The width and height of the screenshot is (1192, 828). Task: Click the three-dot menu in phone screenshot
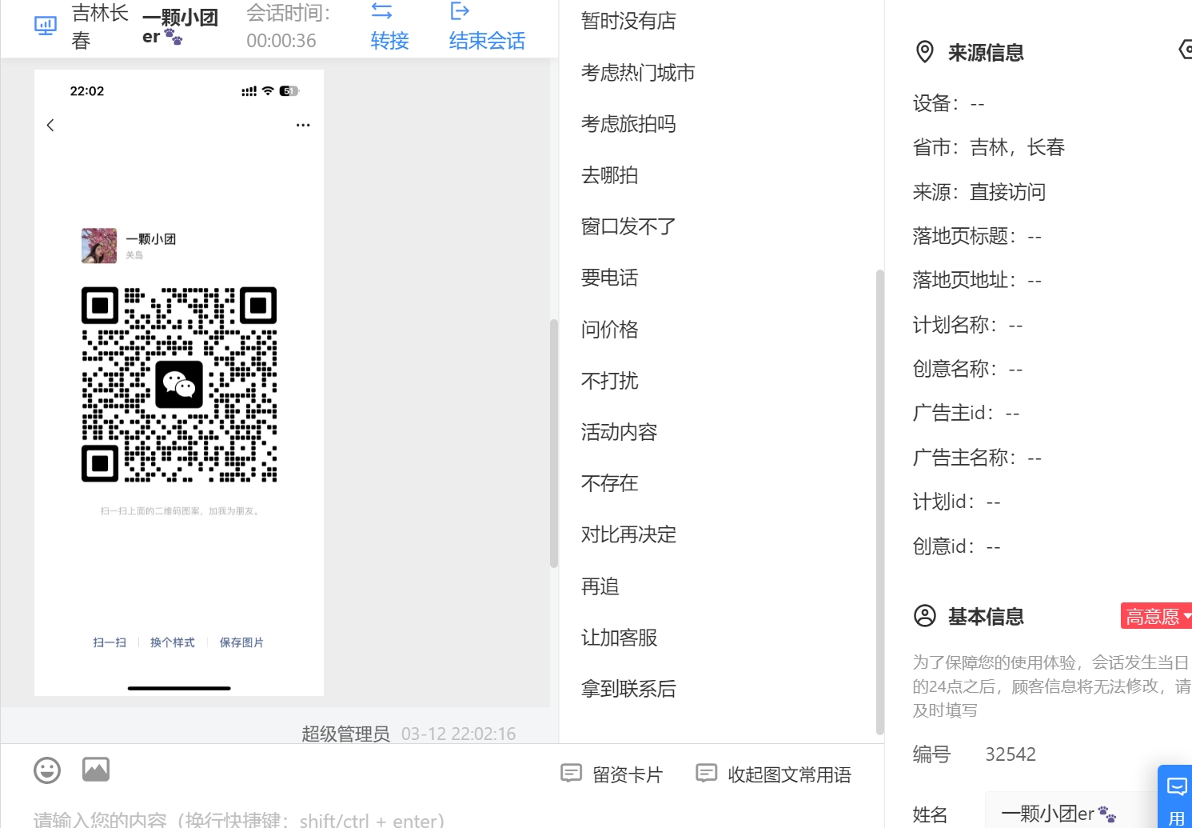[x=303, y=125]
